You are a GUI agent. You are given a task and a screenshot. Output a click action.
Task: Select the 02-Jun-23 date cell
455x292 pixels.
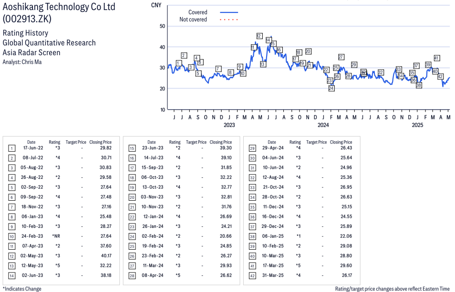pyautogui.click(x=32, y=275)
